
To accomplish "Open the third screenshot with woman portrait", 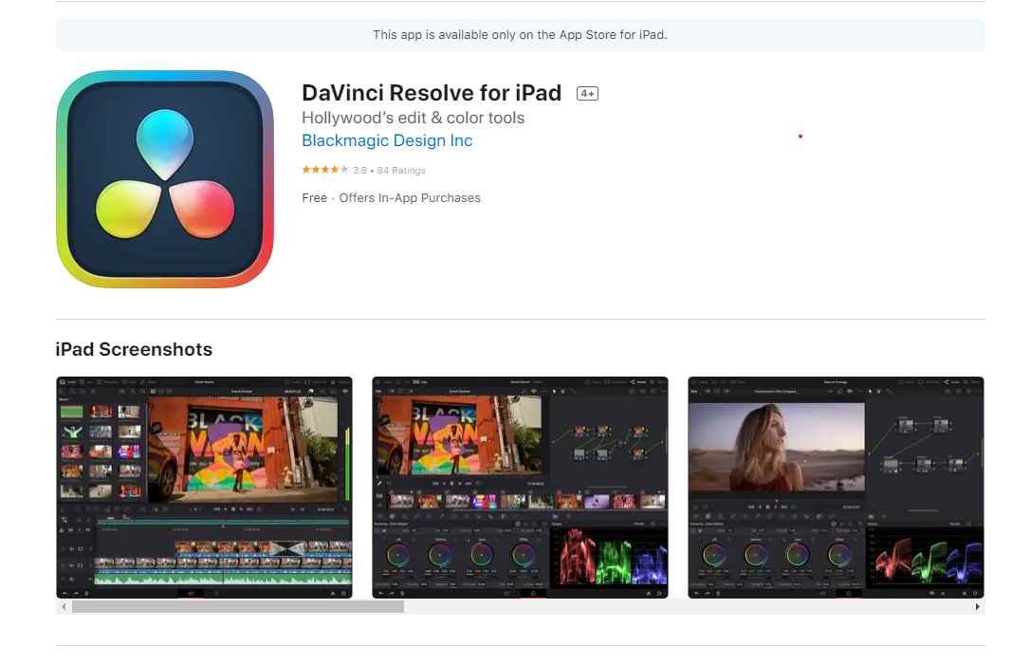I will click(836, 488).
